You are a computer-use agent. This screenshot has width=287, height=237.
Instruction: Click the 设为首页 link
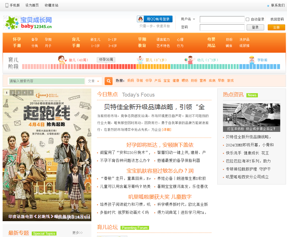coord(32,5)
